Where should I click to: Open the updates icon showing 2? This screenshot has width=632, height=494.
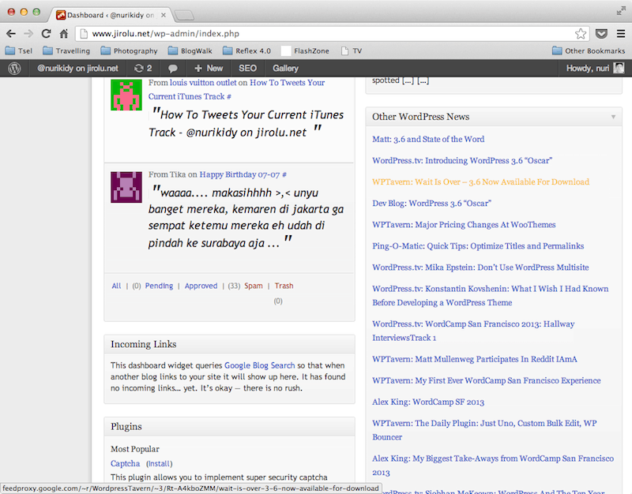point(143,69)
